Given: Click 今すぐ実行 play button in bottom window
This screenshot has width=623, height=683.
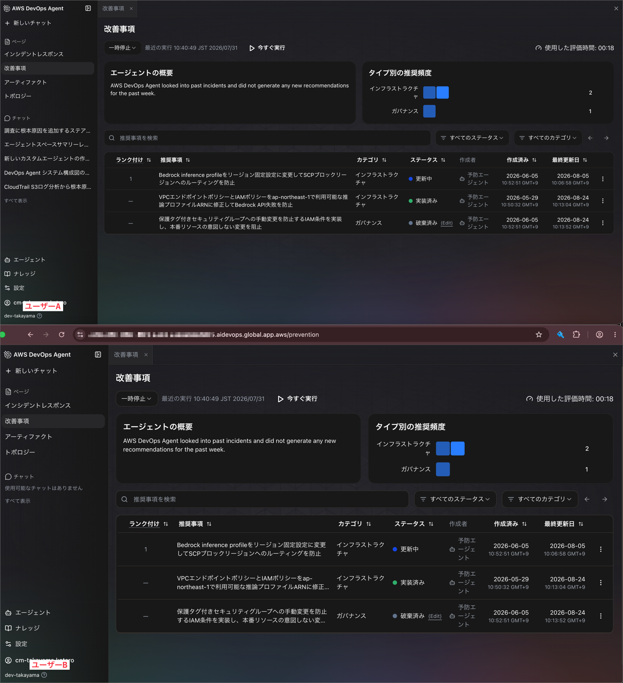Looking at the screenshot, I should [297, 399].
